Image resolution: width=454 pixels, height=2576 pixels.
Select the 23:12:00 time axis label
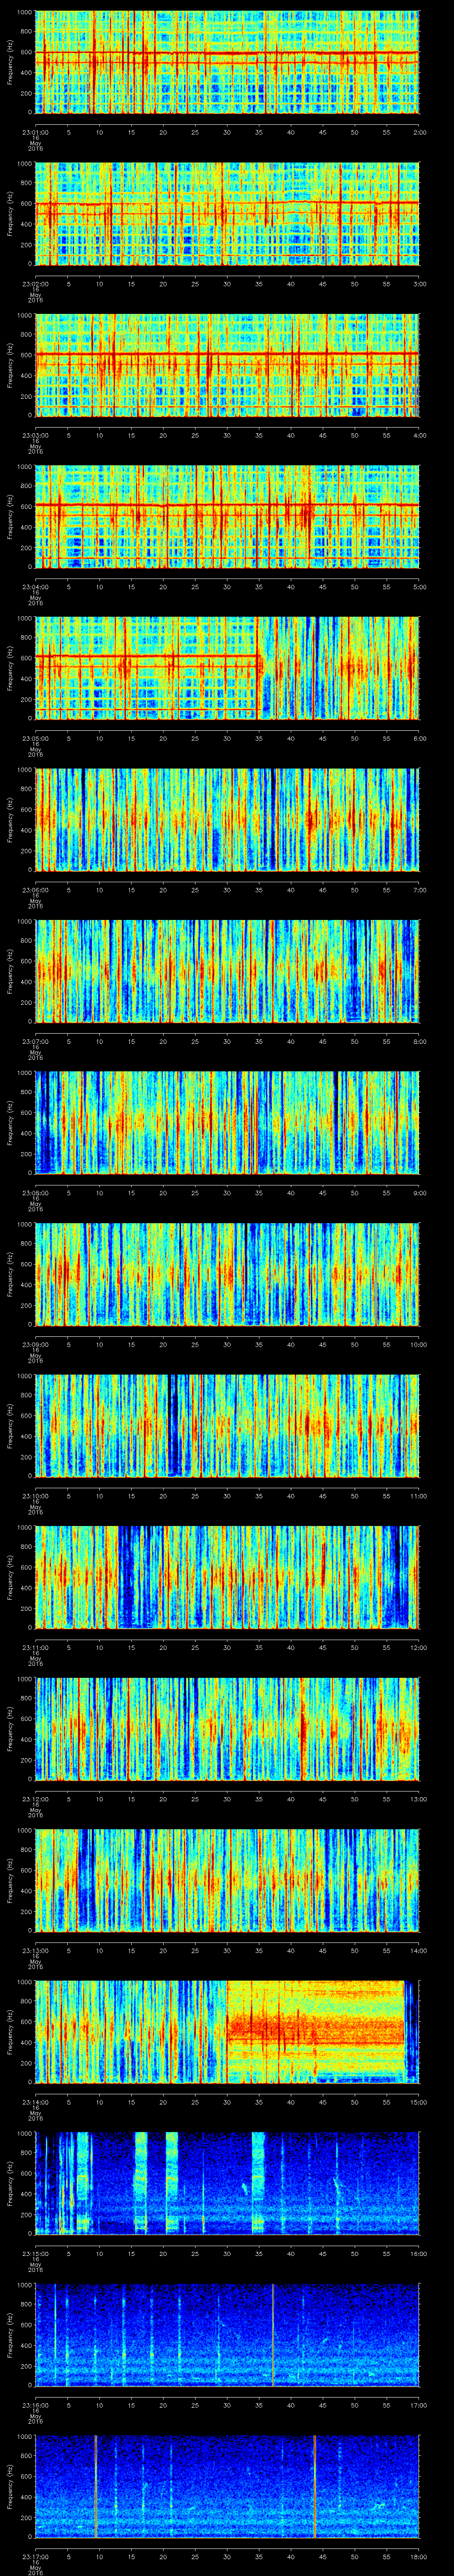[x=36, y=1799]
